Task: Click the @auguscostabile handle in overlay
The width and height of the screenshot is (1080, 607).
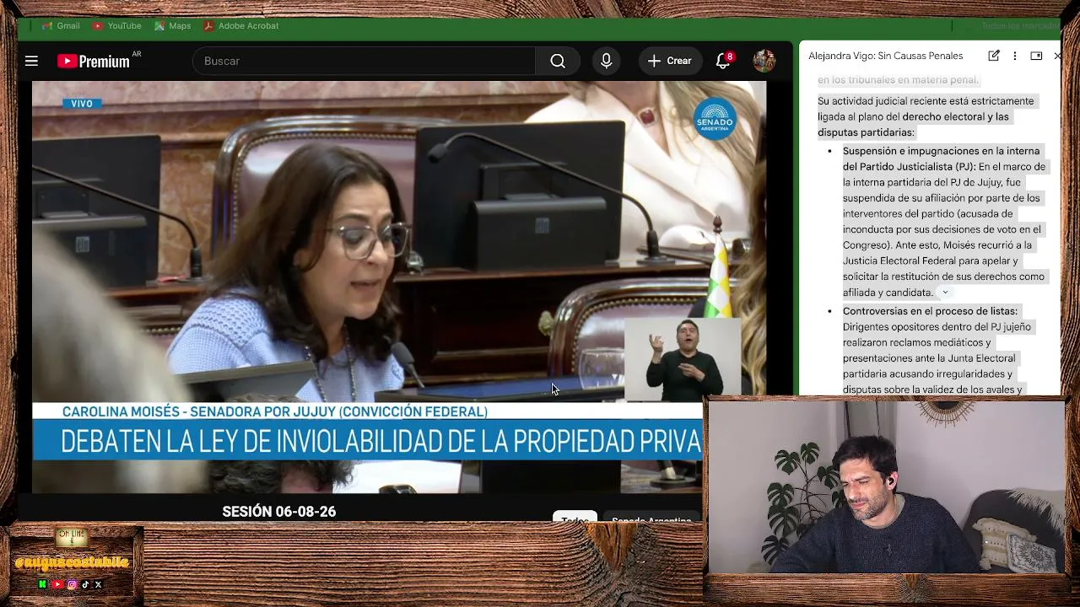Action: pyautogui.click(x=71, y=563)
